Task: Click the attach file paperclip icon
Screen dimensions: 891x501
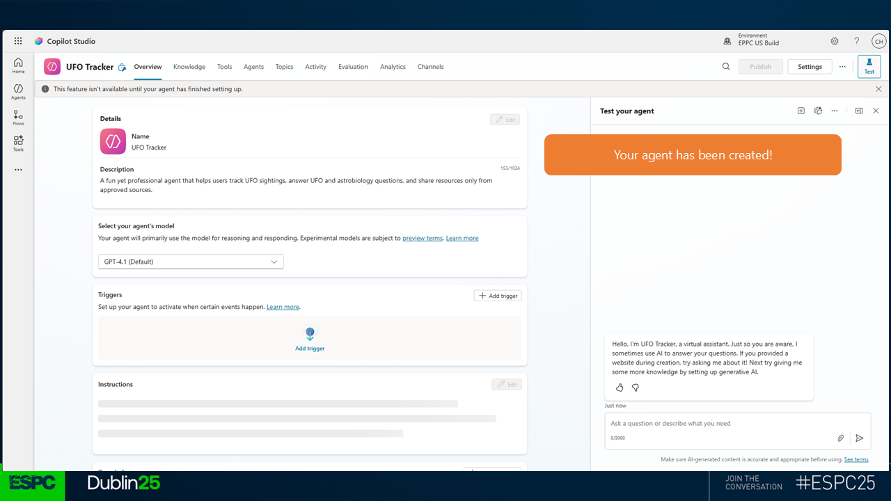Action: click(x=840, y=438)
